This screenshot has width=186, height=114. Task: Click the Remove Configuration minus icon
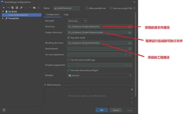click(8, 8)
